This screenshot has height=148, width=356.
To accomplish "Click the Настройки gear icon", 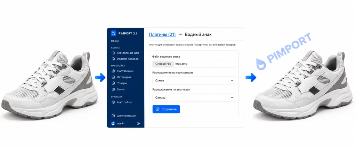I will pyautogui.click(x=114, y=102).
